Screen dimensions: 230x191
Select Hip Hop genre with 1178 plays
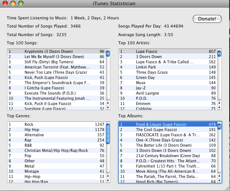click(57, 130)
